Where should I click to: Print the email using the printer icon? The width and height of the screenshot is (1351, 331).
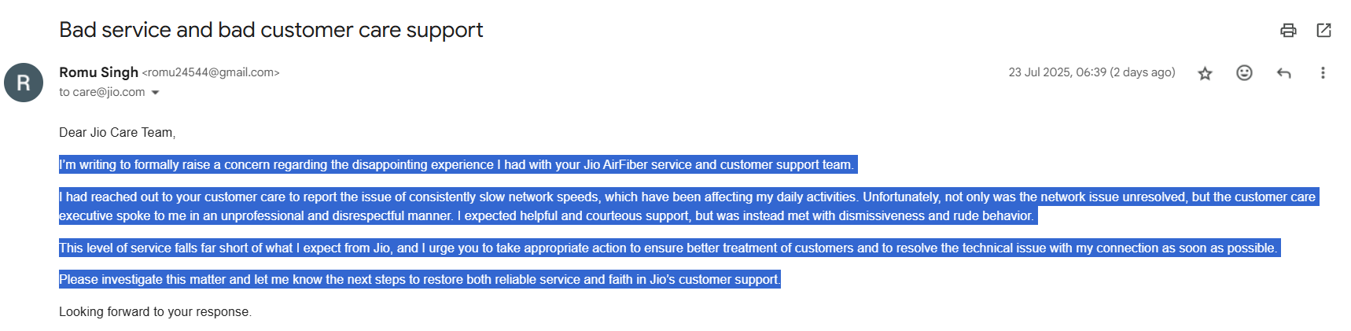point(1288,30)
